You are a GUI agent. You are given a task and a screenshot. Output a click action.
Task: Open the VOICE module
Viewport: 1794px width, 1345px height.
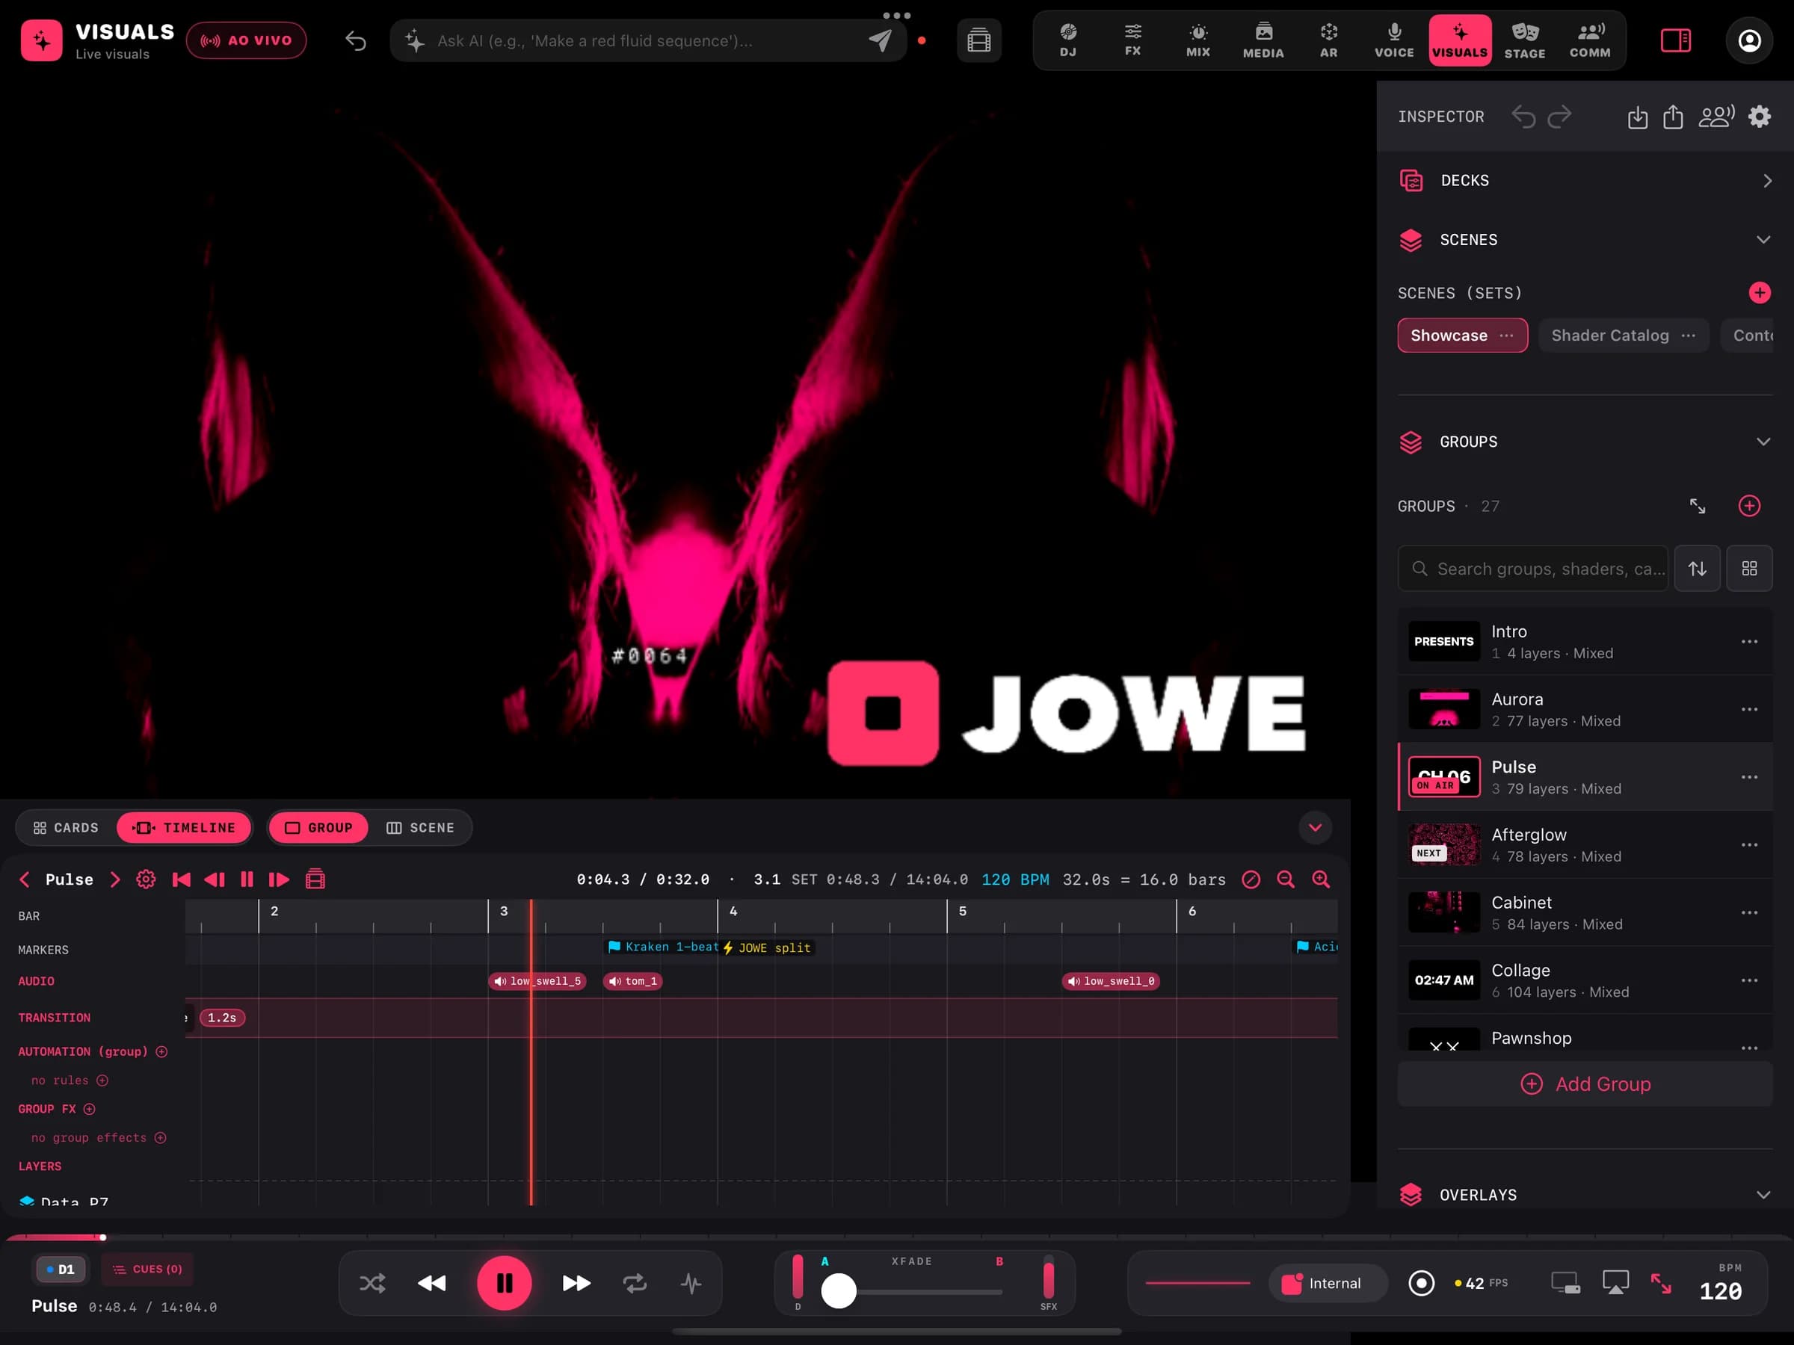(x=1394, y=40)
